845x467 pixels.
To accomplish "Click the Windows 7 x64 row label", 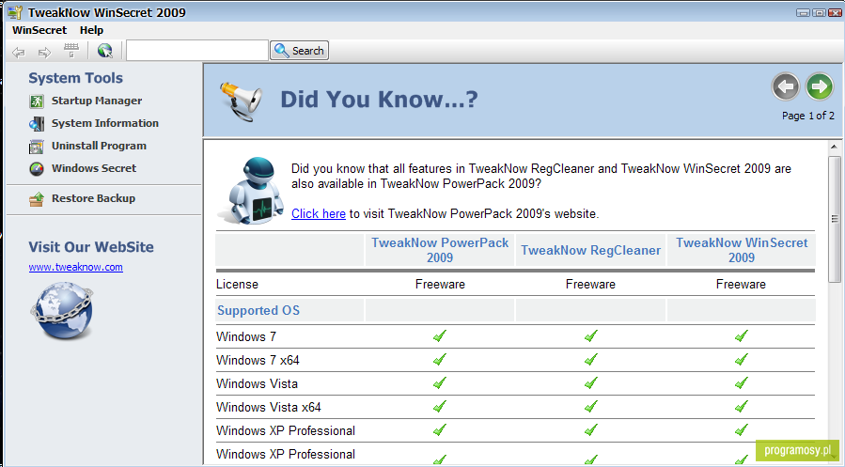I will click(x=258, y=360).
